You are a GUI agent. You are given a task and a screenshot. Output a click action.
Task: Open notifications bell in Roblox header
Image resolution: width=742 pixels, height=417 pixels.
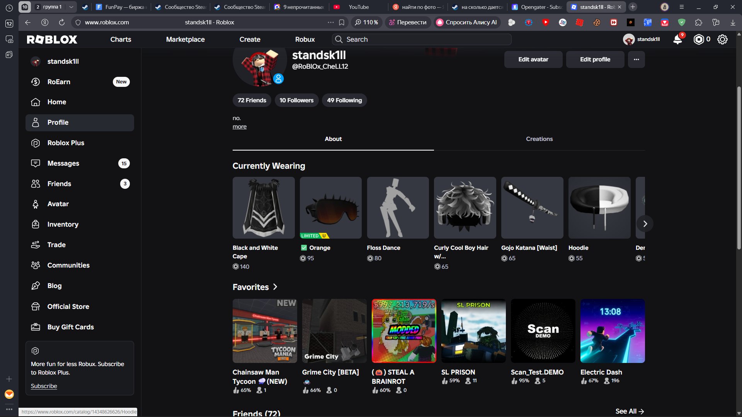(x=677, y=39)
